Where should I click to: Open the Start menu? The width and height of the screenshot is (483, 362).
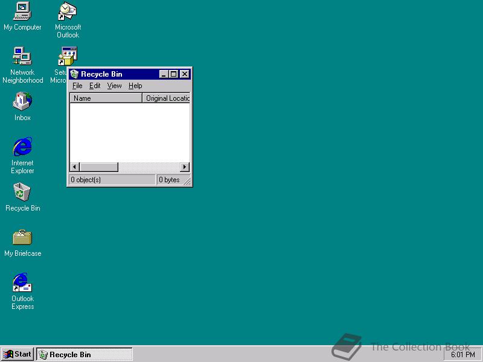[18, 354]
